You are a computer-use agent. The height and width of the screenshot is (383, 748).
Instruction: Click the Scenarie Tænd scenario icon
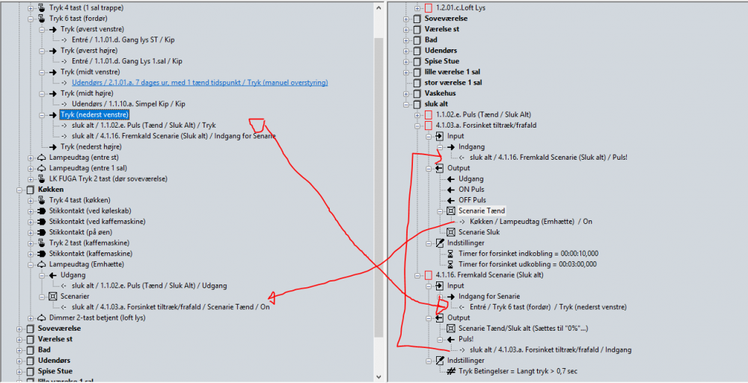[450, 211]
